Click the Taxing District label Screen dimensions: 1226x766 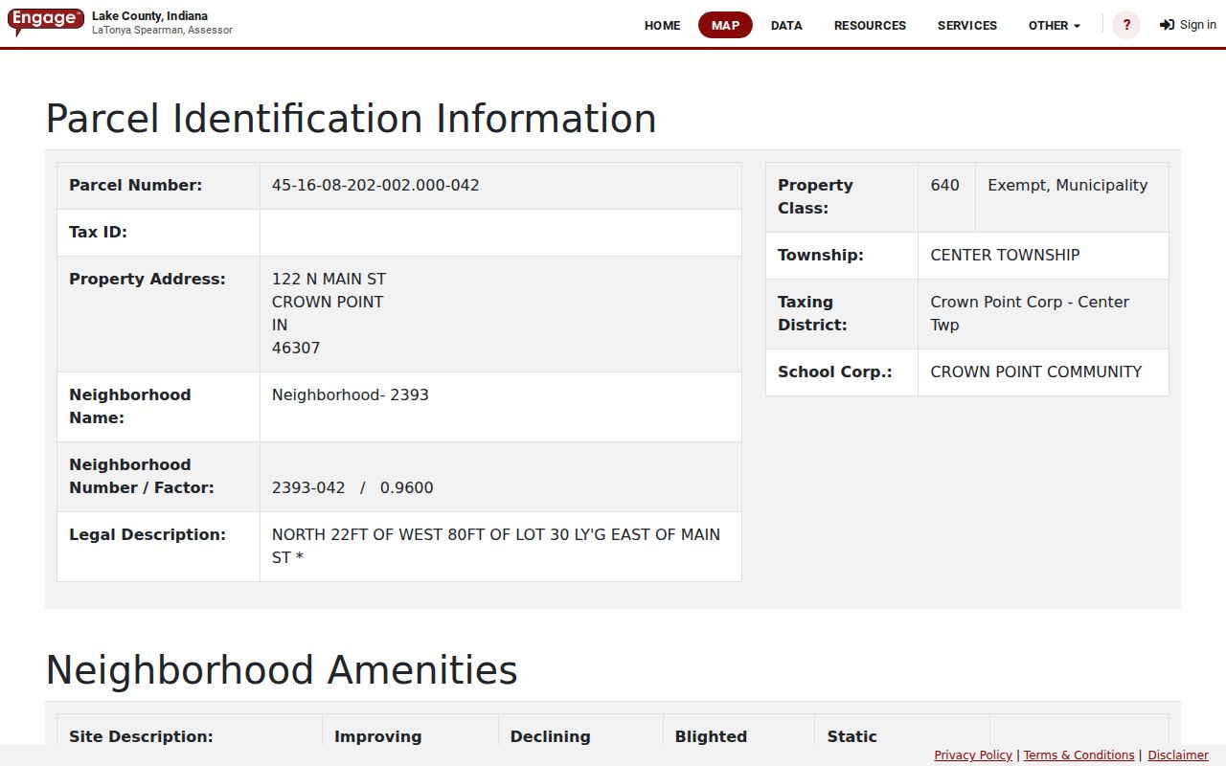point(812,314)
